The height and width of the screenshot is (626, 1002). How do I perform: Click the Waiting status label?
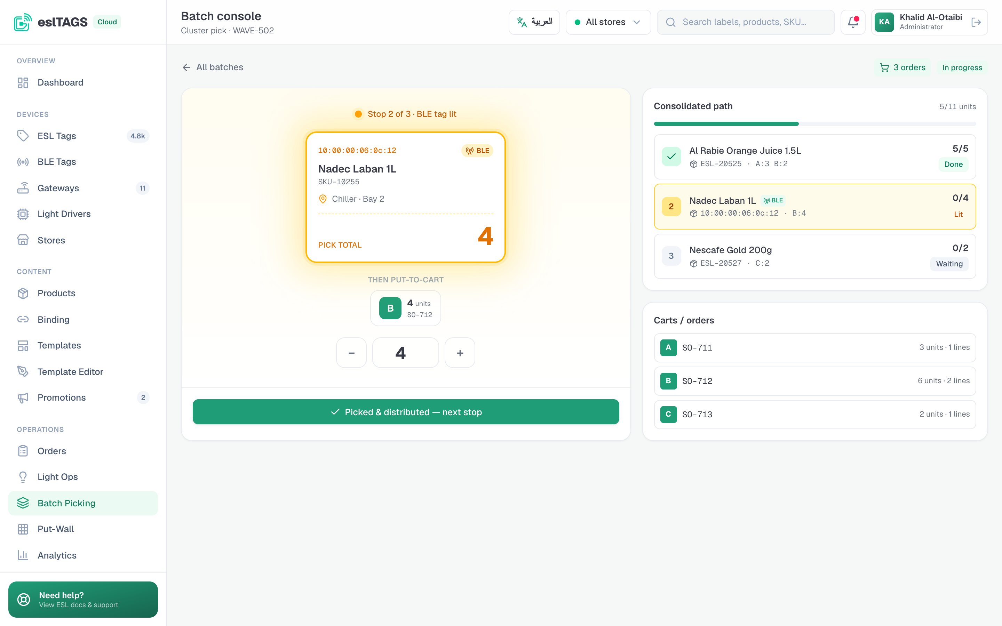tap(949, 264)
